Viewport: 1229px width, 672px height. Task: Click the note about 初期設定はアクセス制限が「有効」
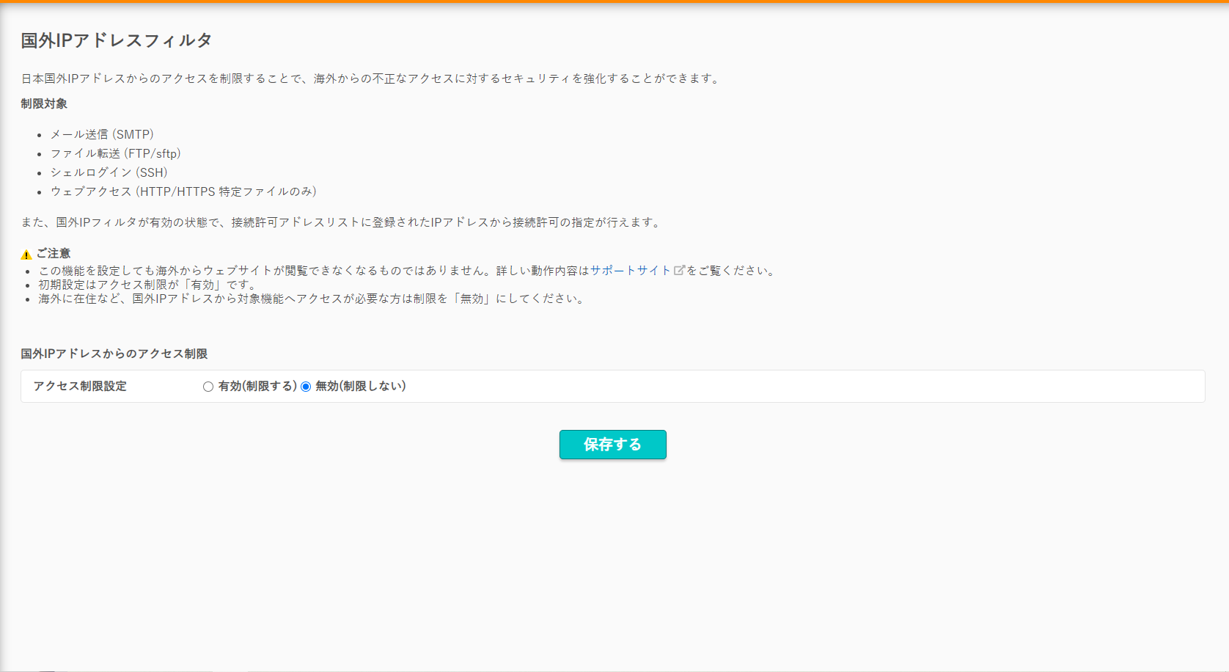147,285
